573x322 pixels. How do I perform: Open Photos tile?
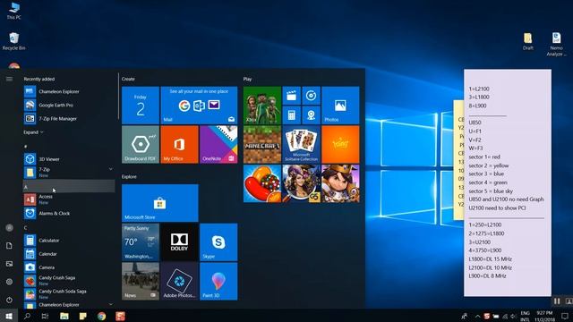pos(340,106)
